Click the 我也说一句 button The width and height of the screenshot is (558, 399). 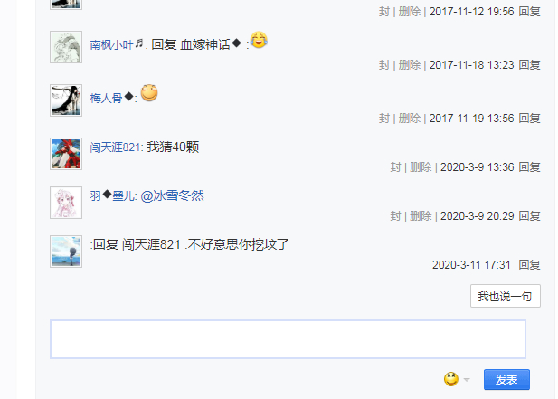(505, 296)
